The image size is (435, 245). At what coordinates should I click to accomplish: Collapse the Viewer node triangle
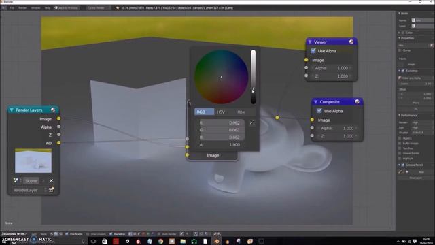pos(310,42)
